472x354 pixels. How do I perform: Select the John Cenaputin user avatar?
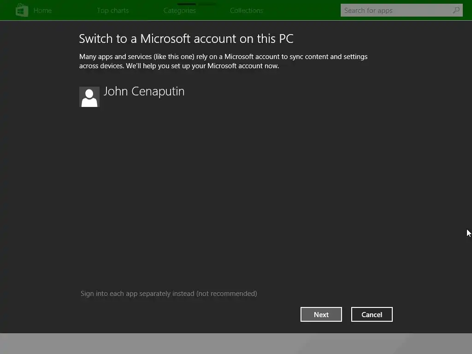89,97
